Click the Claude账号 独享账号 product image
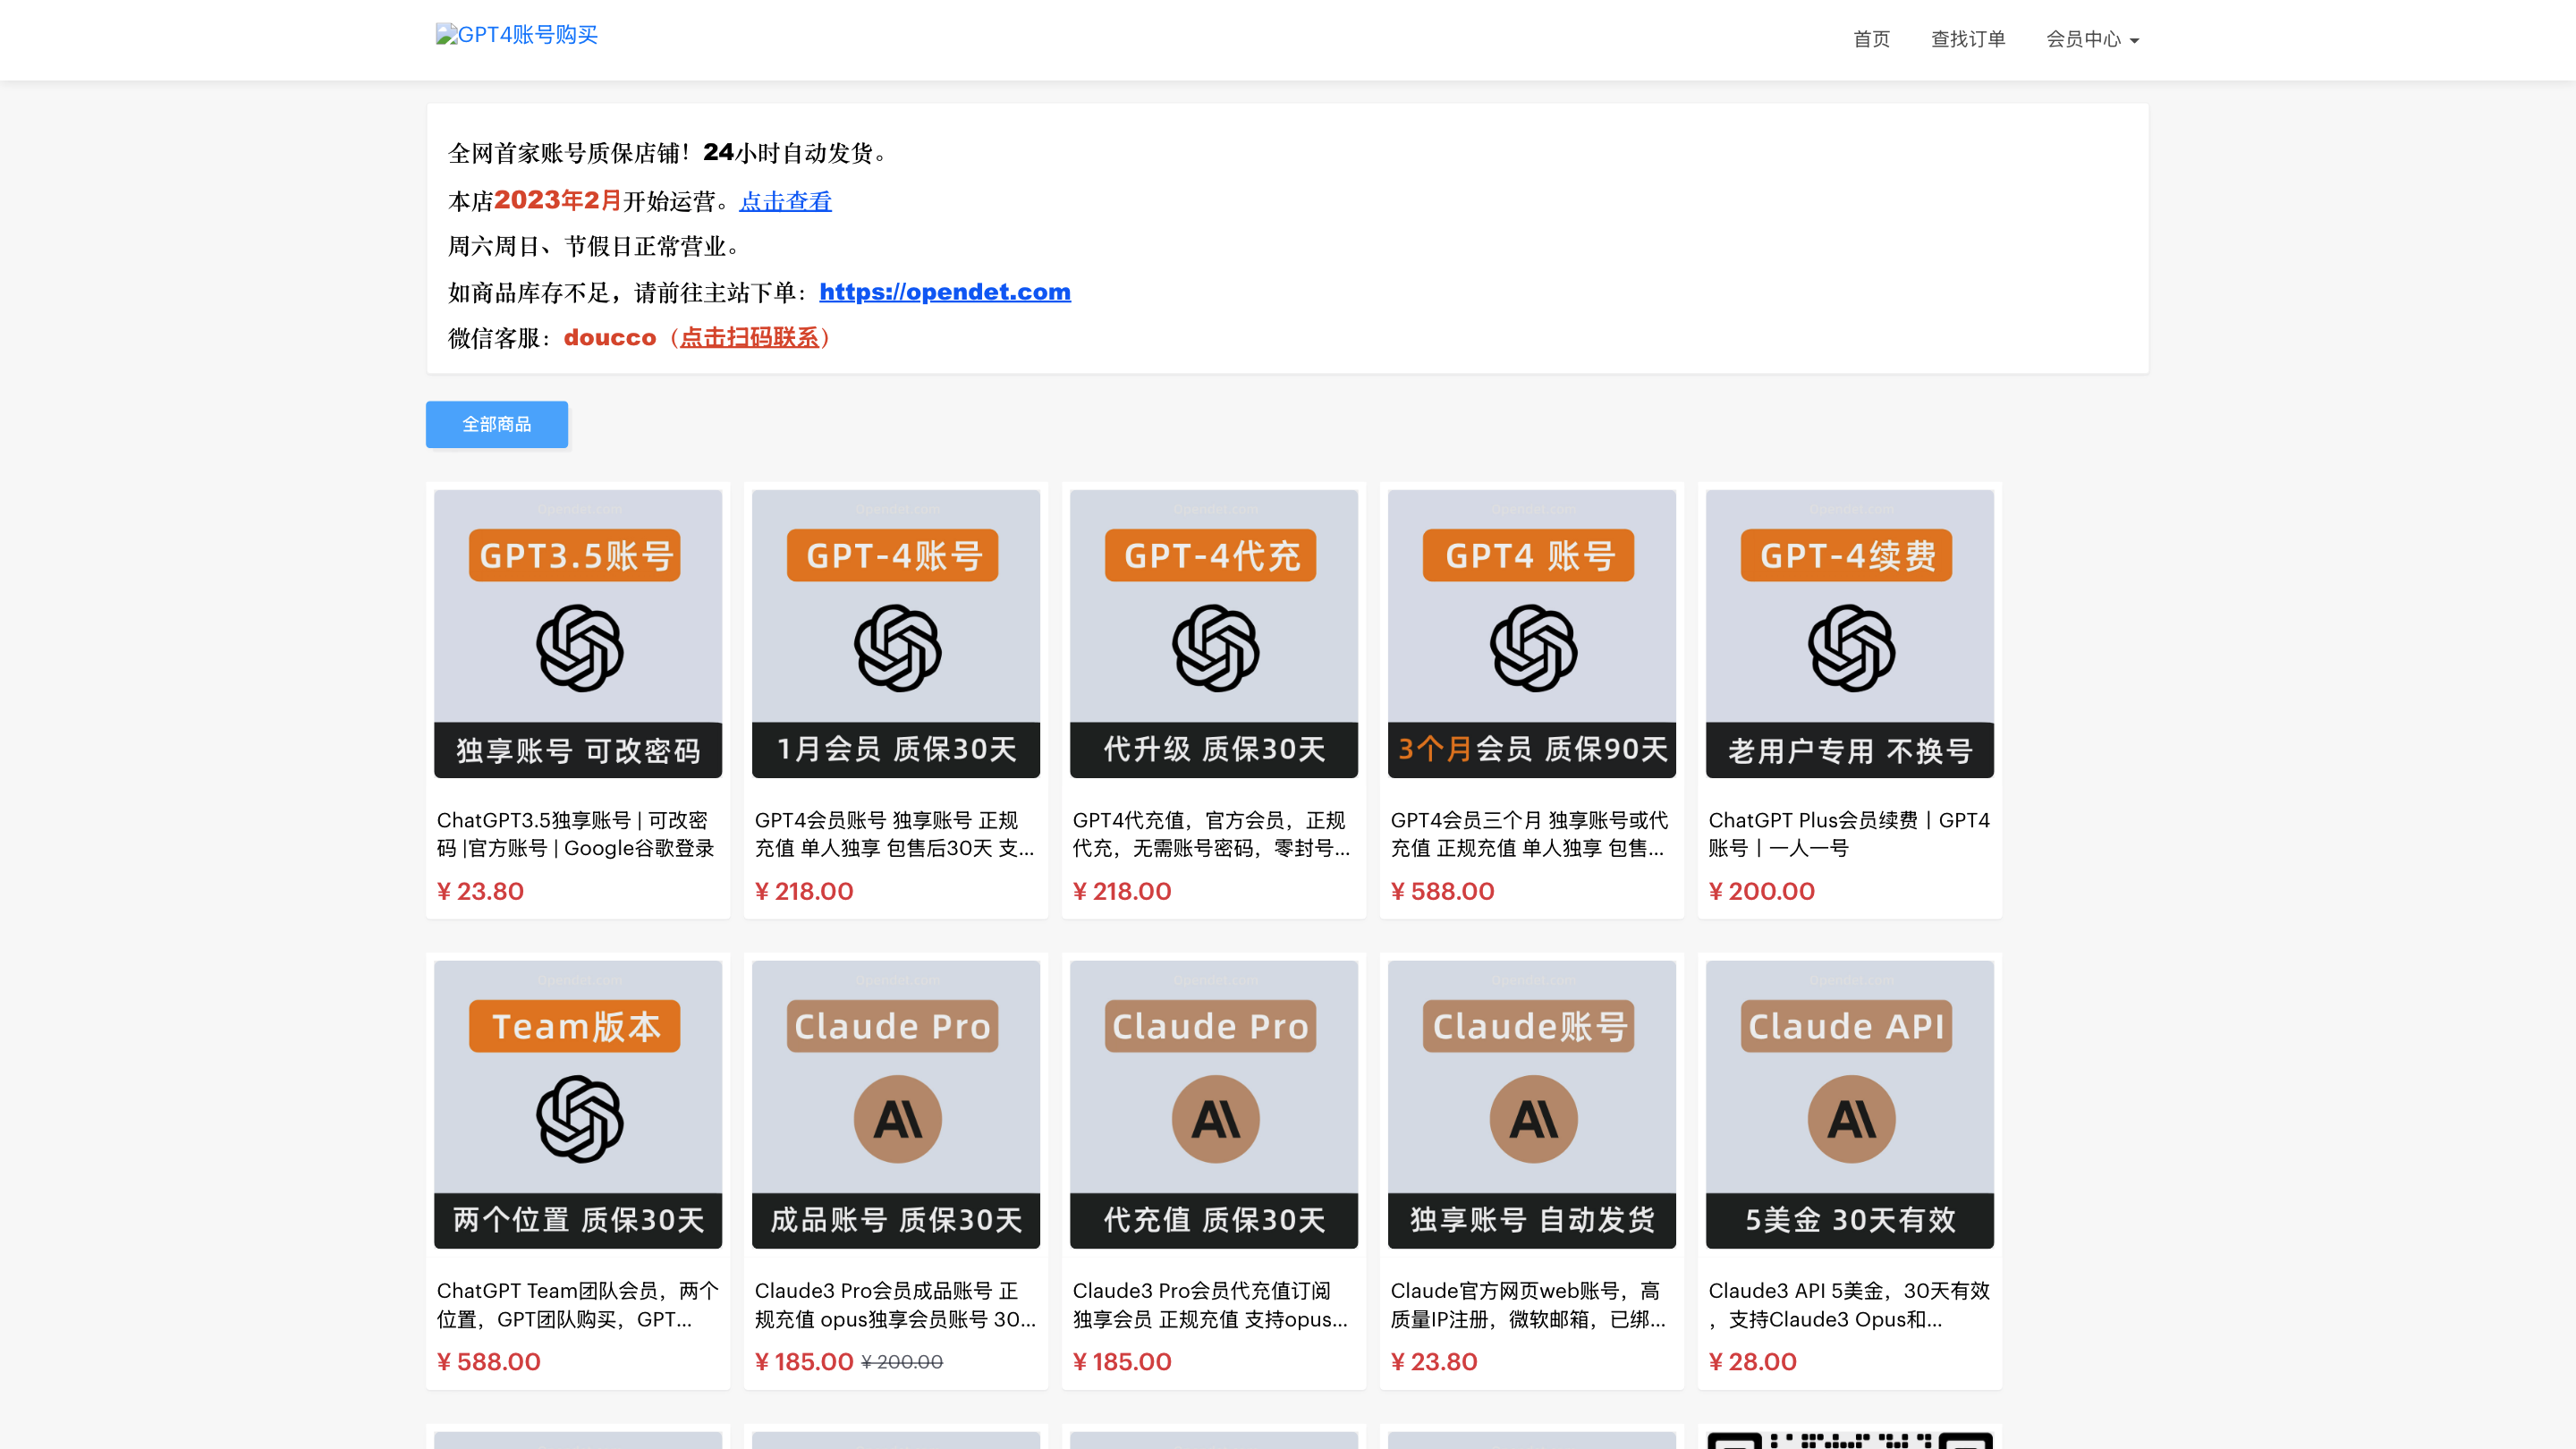Screen dimensions: 2576x1449 tap(1531, 1104)
